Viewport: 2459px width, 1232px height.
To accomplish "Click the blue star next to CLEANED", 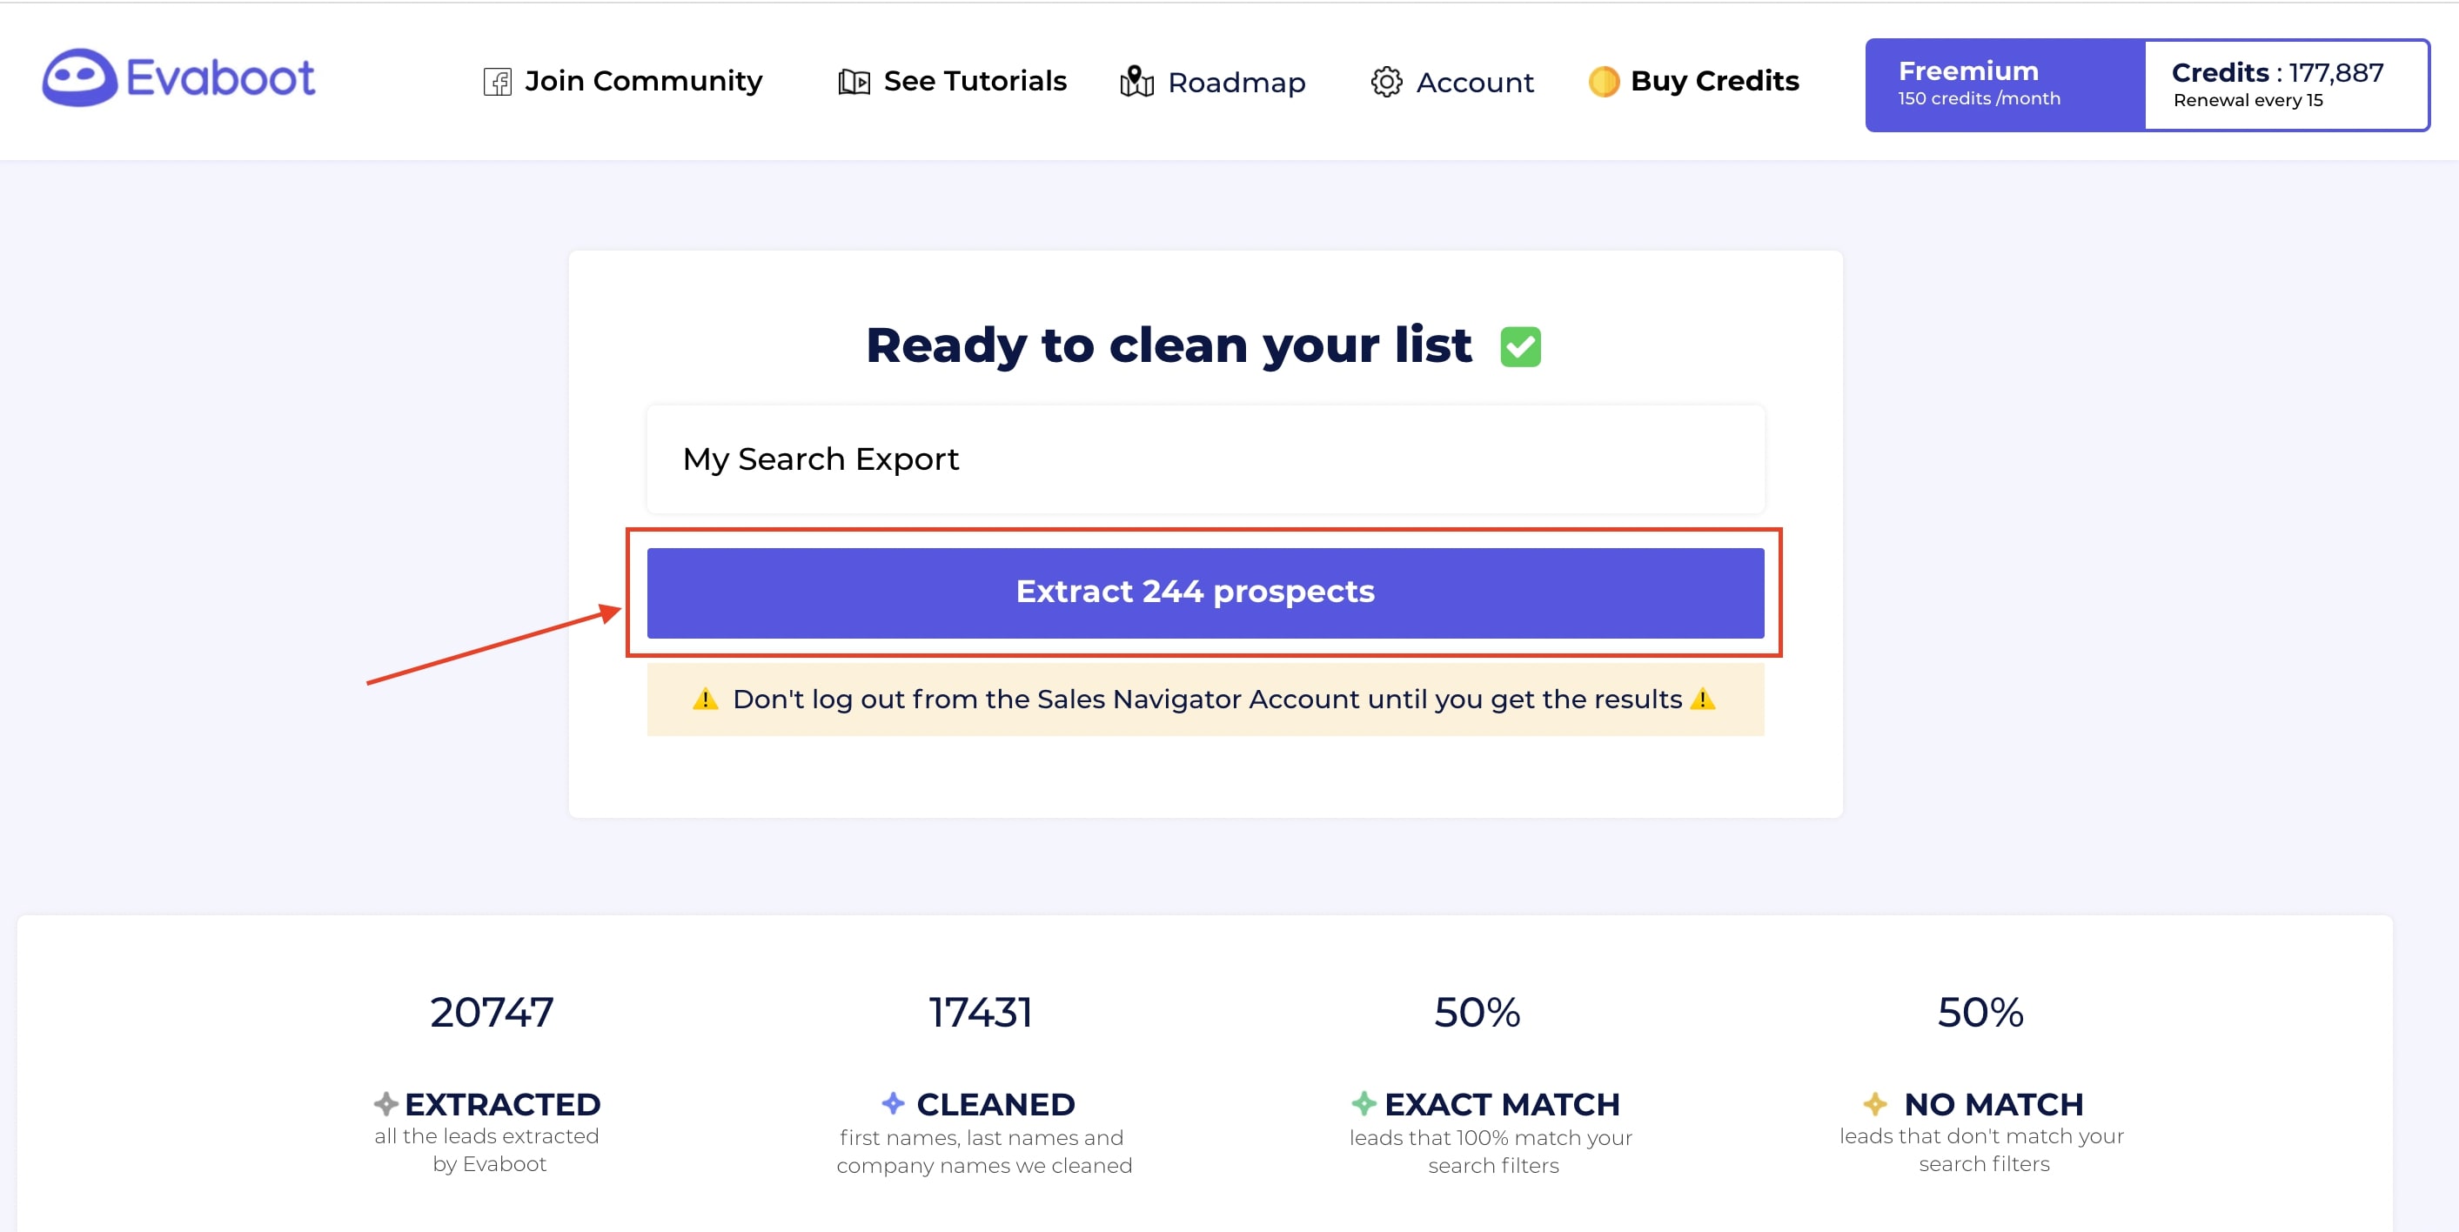I will coord(893,1103).
